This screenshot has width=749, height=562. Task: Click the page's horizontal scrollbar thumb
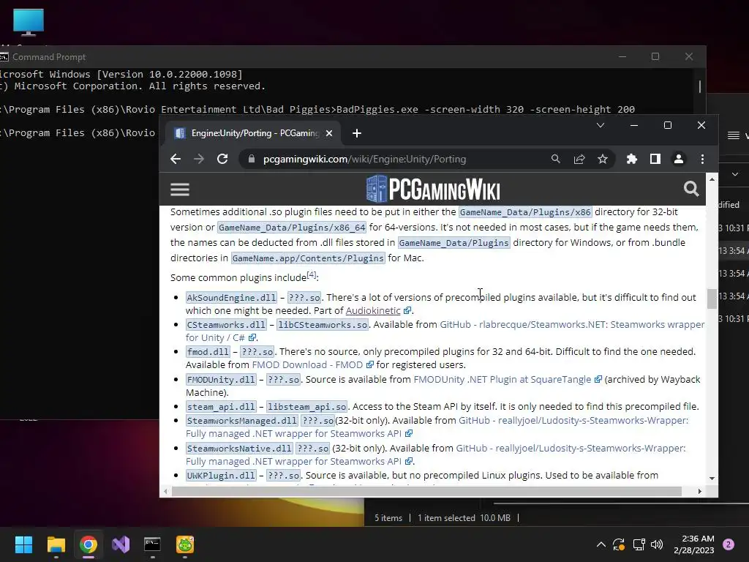click(426, 491)
